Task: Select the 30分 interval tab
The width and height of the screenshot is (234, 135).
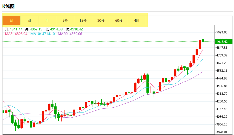Action: tap(101, 20)
